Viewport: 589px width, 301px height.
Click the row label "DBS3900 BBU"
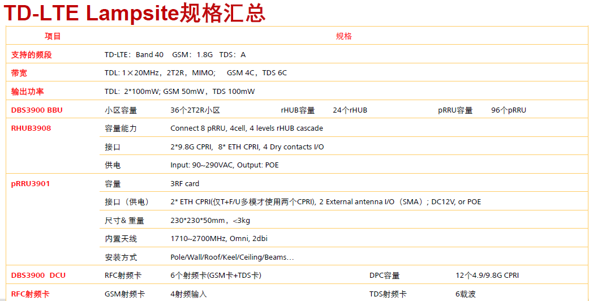(x=37, y=110)
